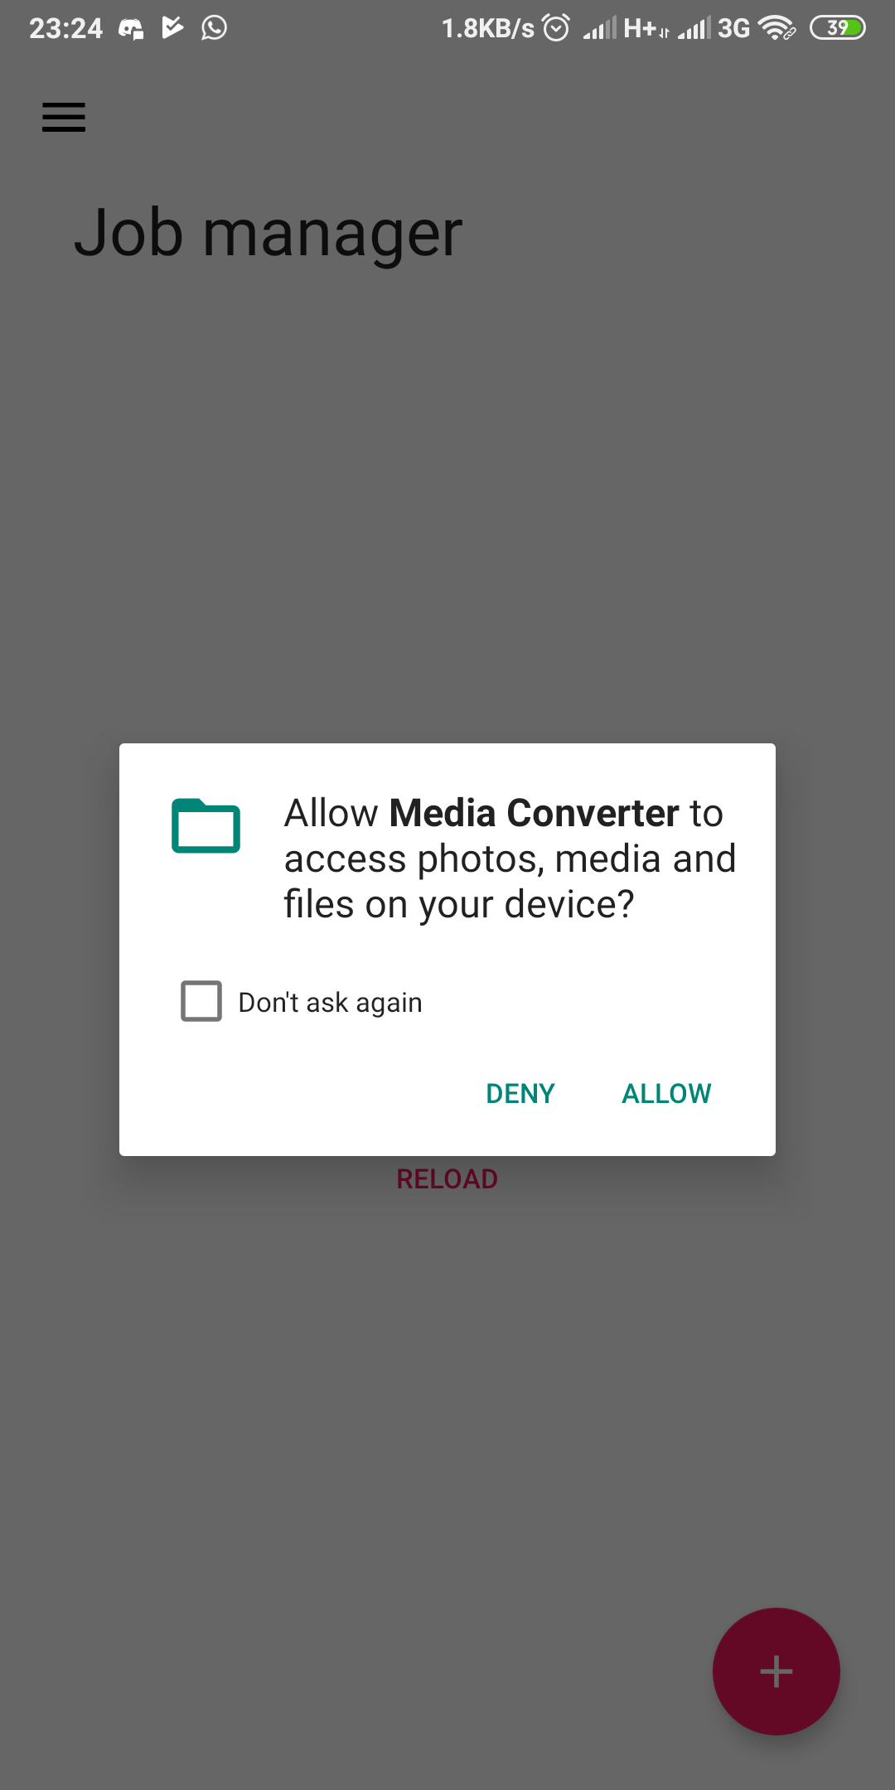The height and width of the screenshot is (1790, 895).
Task: Allow Media Converter to access files
Action: [666, 1093]
